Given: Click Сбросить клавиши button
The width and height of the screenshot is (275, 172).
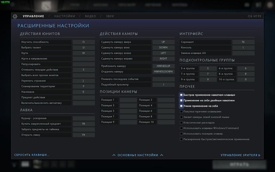Looking at the screenshot, I should pyautogui.click(x=32, y=155).
